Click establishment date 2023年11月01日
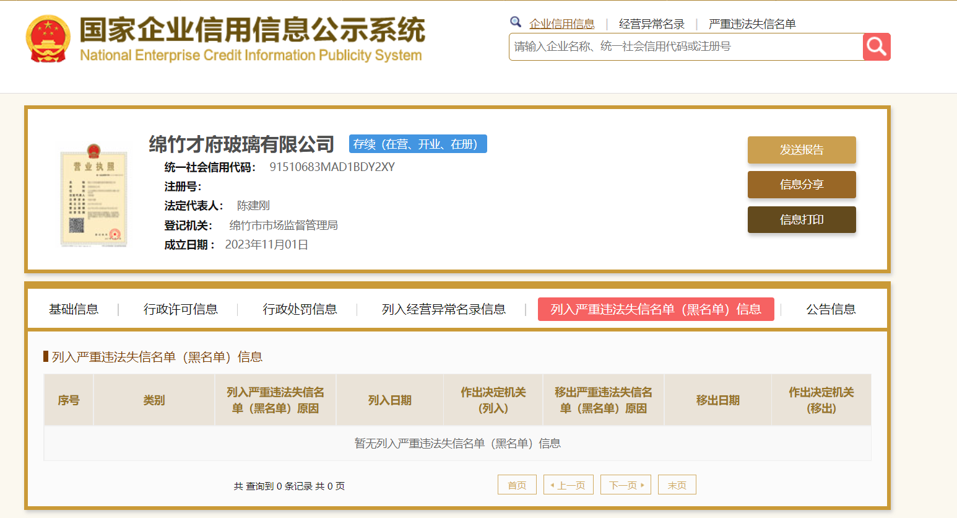The height and width of the screenshot is (518, 957). (266, 245)
